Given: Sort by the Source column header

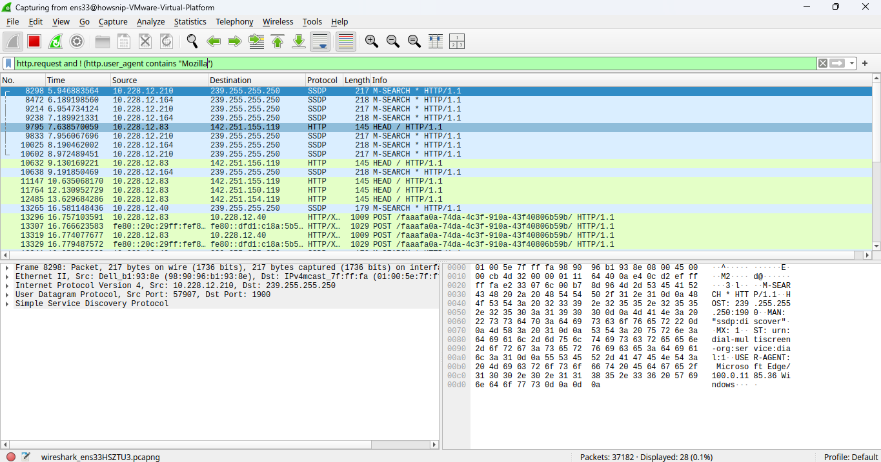Looking at the screenshot, I should click(159, 80).
